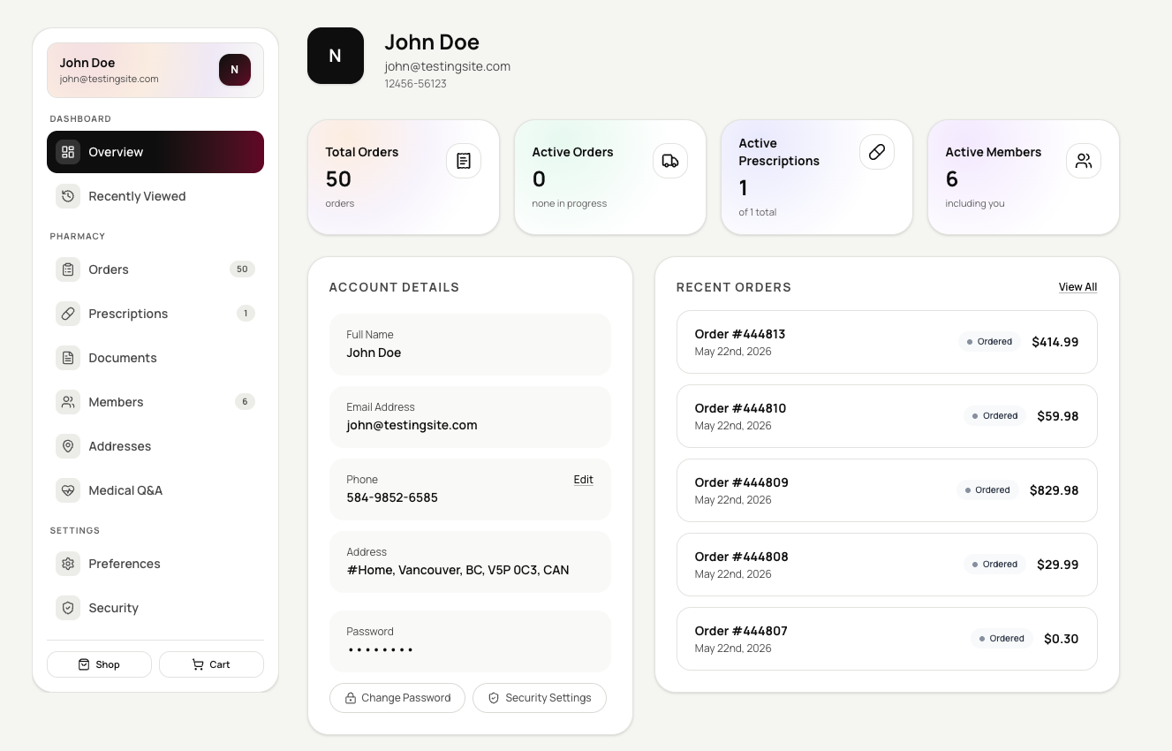1172x751 pixels.
Task: Click the Change Password button
Action: (x=397, y=698)
